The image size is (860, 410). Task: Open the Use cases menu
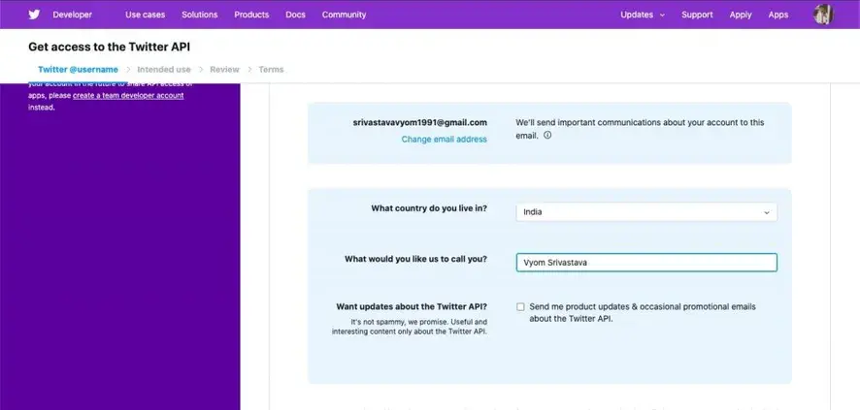145,15
